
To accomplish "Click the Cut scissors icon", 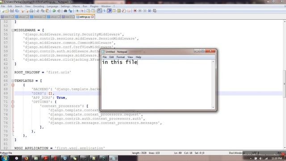I will tap(38, 11).
